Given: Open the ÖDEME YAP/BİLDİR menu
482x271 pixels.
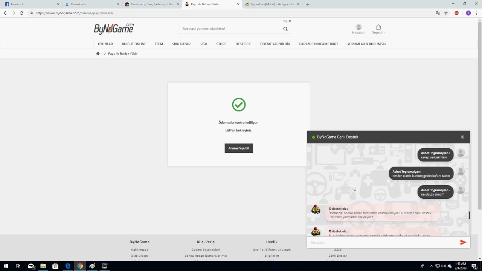Looking at the screenshot, I should (275, 44).
